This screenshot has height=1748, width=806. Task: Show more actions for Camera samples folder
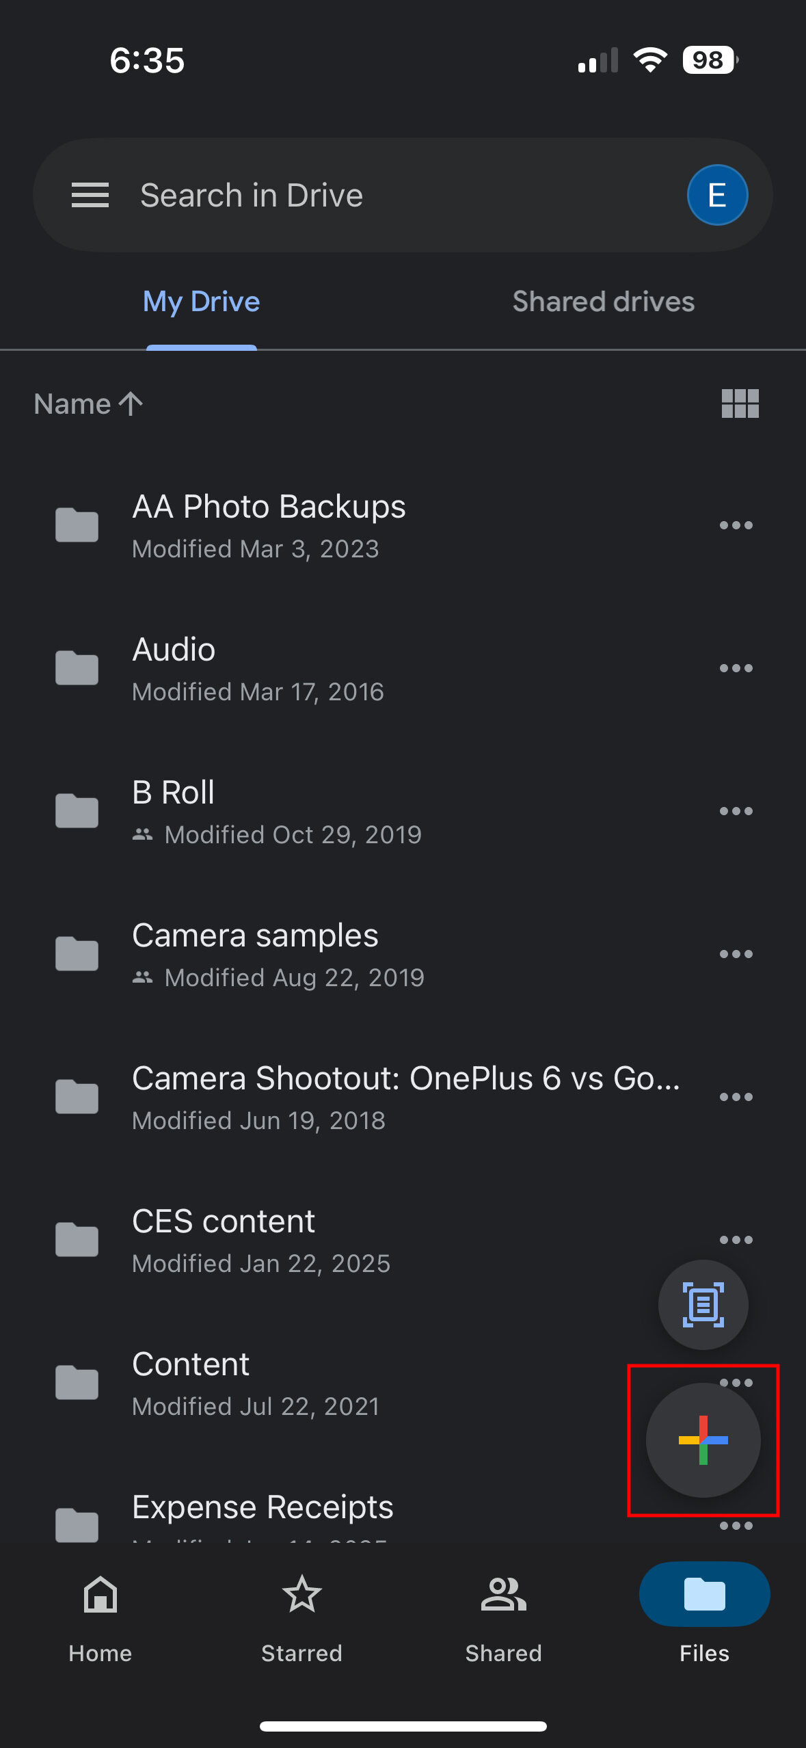click(x=736, y=955)
